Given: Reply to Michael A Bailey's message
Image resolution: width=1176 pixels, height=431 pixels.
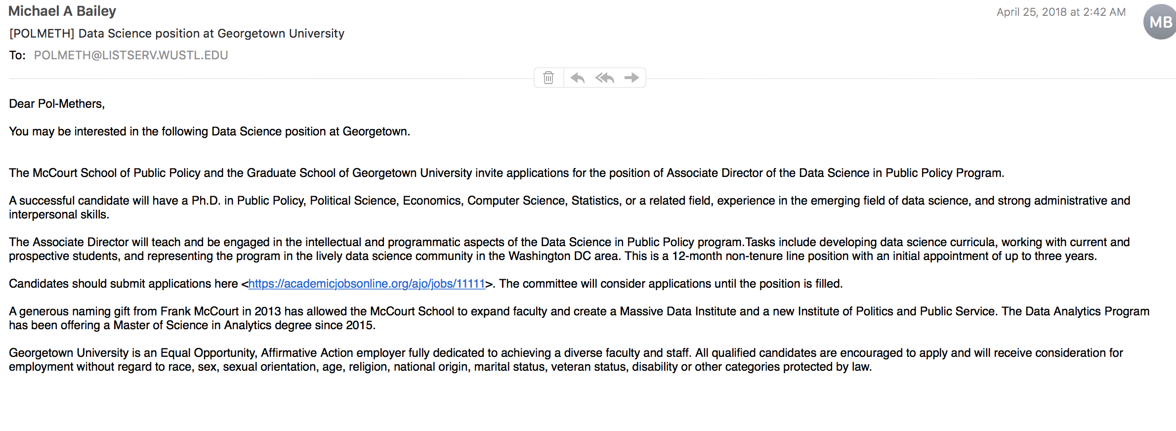Looking at the screenshot, I should (577, 78).
